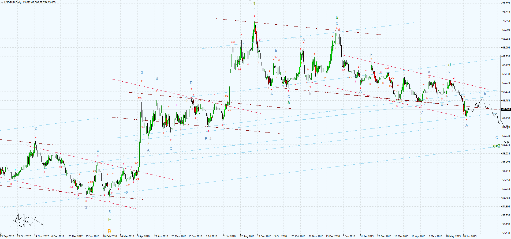This screenshot has width=511, height=239.
Task: Select the 57.713 price scale value
Action: tap(506, 171)
